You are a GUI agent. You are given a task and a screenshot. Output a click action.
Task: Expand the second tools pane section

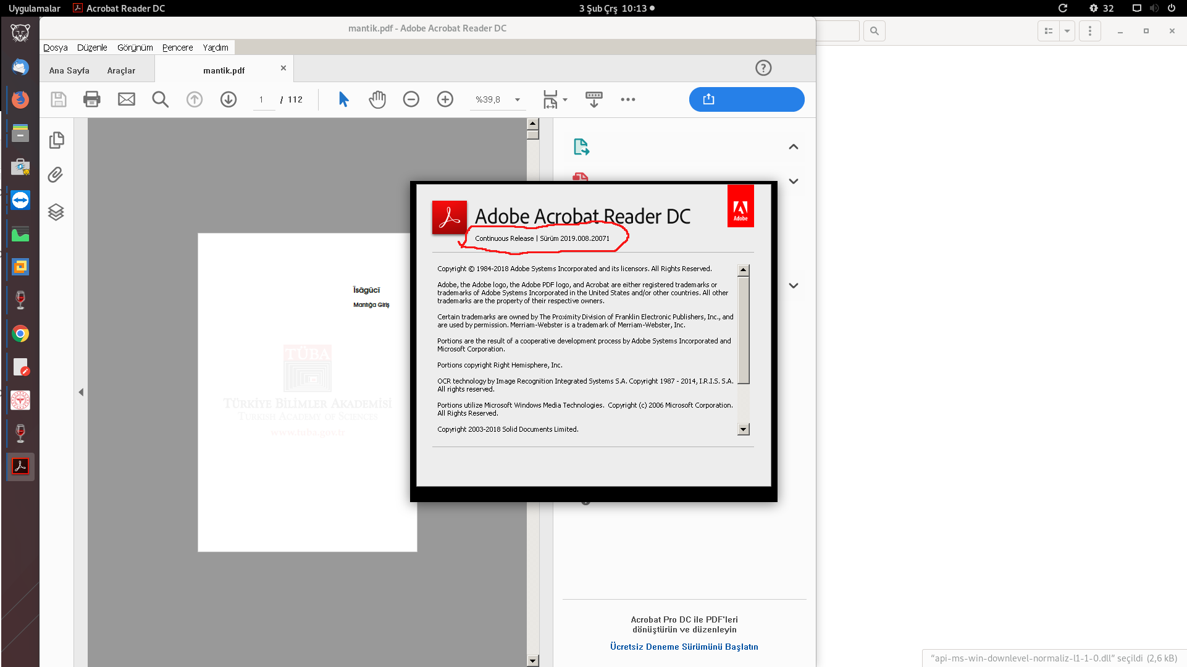[x=794, y=181]
